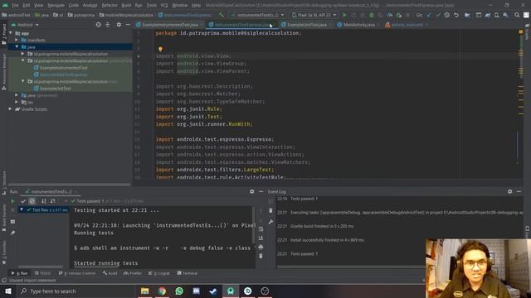Collapse the app module node
The image size is (531, 298).
point(11,33)
